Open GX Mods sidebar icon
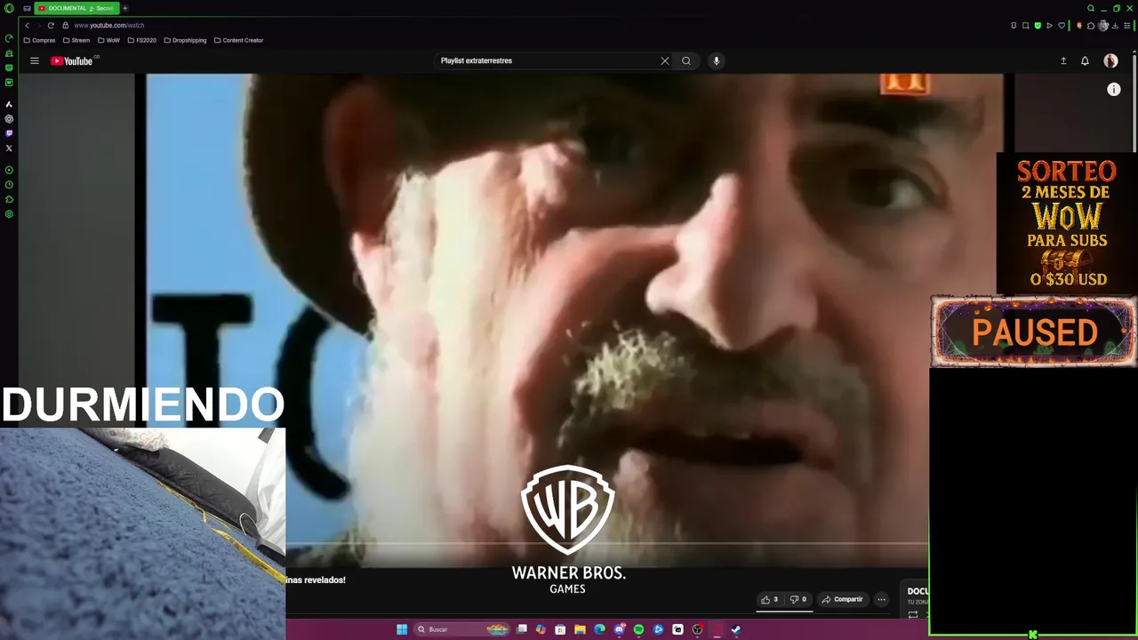1138x640 pixels. [x=9, y=82]
